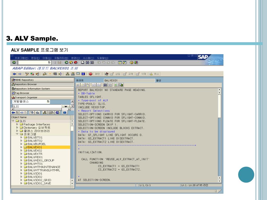Open the Transport Organizer panel
Screen dimensions: 267x200
point(43,97)
